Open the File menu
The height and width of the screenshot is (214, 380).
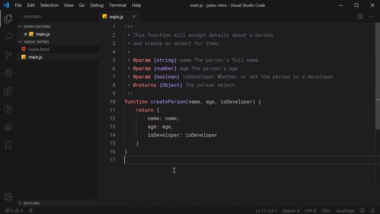(x=18, y=5)
